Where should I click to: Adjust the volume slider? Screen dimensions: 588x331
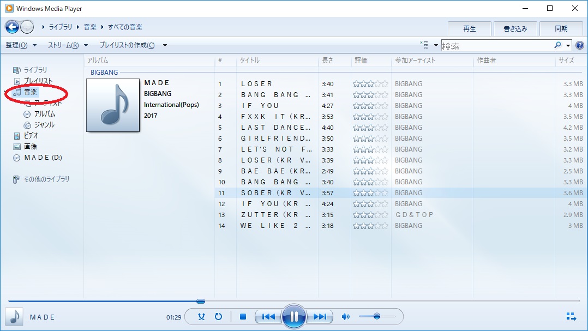(x=377, y=316)
